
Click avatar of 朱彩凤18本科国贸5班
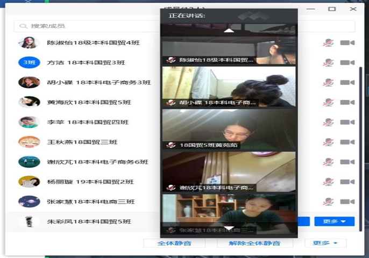click(x=29, y=221)
